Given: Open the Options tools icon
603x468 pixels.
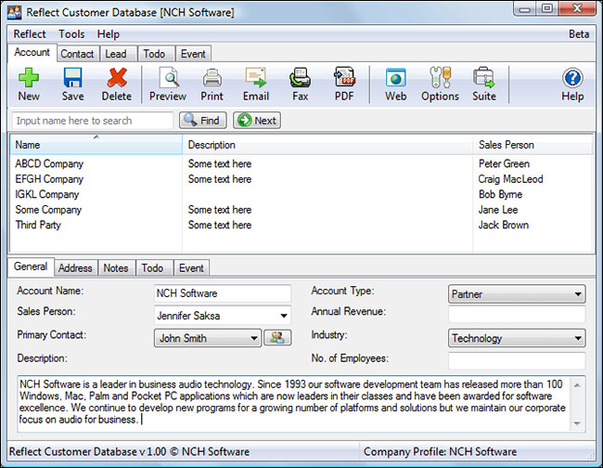Looking at the screenshot, I should click(x=440, y=80).
